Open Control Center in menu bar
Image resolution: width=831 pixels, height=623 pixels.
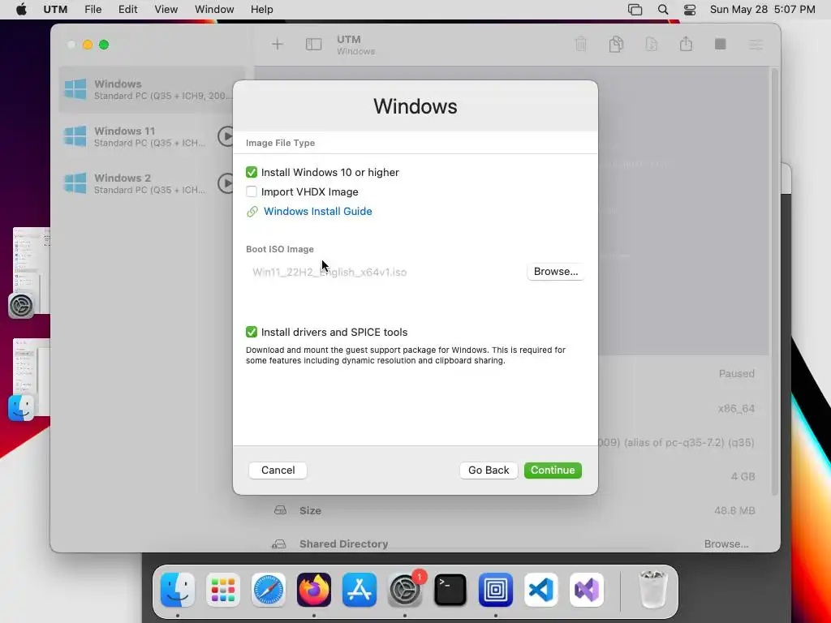690,10
